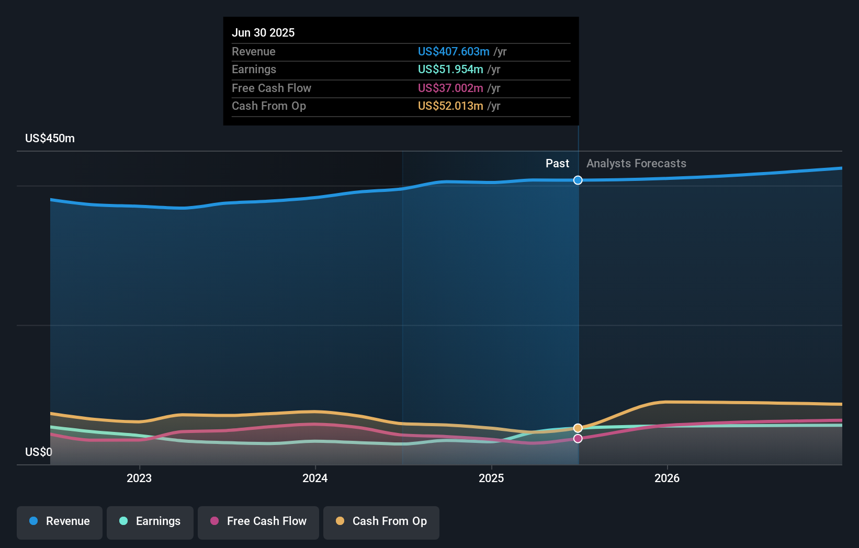Click the Jun 30 2025 tooltip date

(x=263, y=32)
